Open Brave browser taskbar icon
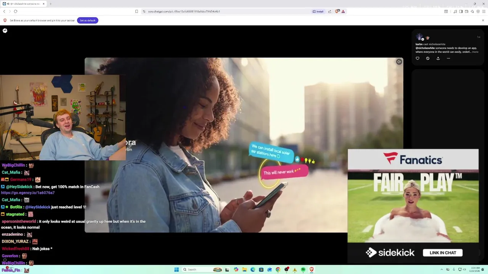The width and height of the screenshot is (488, 274). tap(311, 269)
